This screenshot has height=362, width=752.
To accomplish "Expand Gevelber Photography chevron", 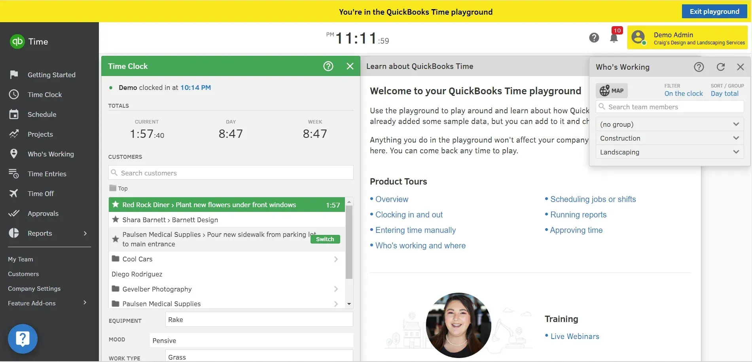I will click(x=336, y=289).
